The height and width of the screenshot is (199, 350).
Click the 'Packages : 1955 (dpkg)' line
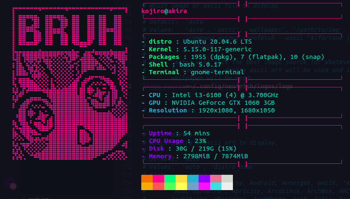[x=233, y=57]
